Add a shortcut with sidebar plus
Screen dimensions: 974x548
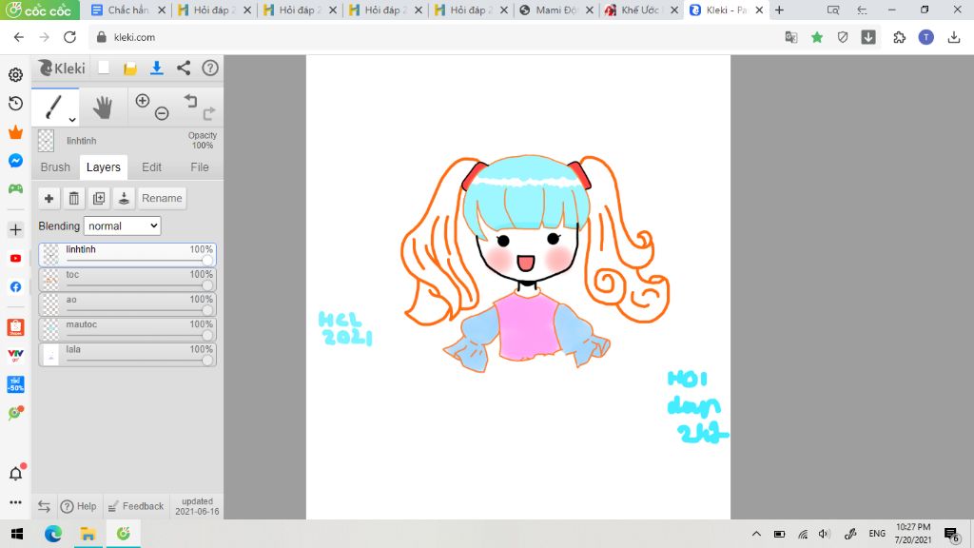[15, 230]
